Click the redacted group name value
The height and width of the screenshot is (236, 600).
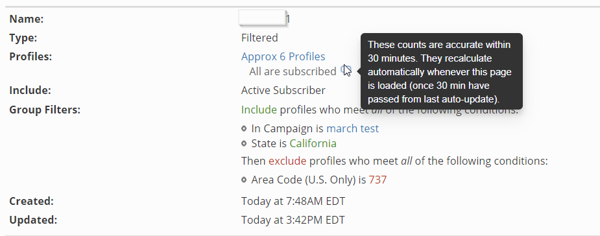pos(264,18)
